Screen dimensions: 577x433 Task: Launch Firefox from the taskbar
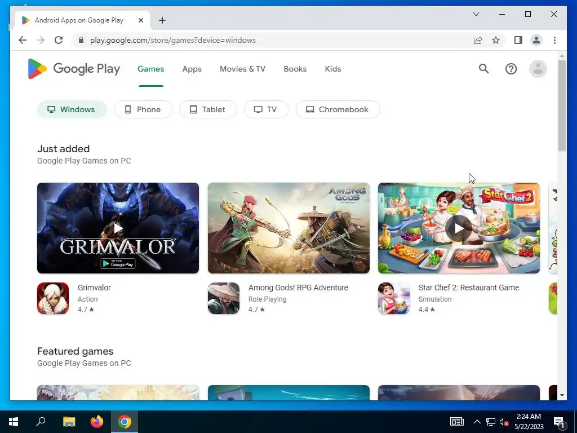(x=97, y=422)
